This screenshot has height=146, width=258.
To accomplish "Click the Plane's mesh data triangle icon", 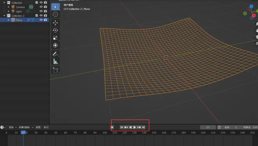I will [33, 20].
